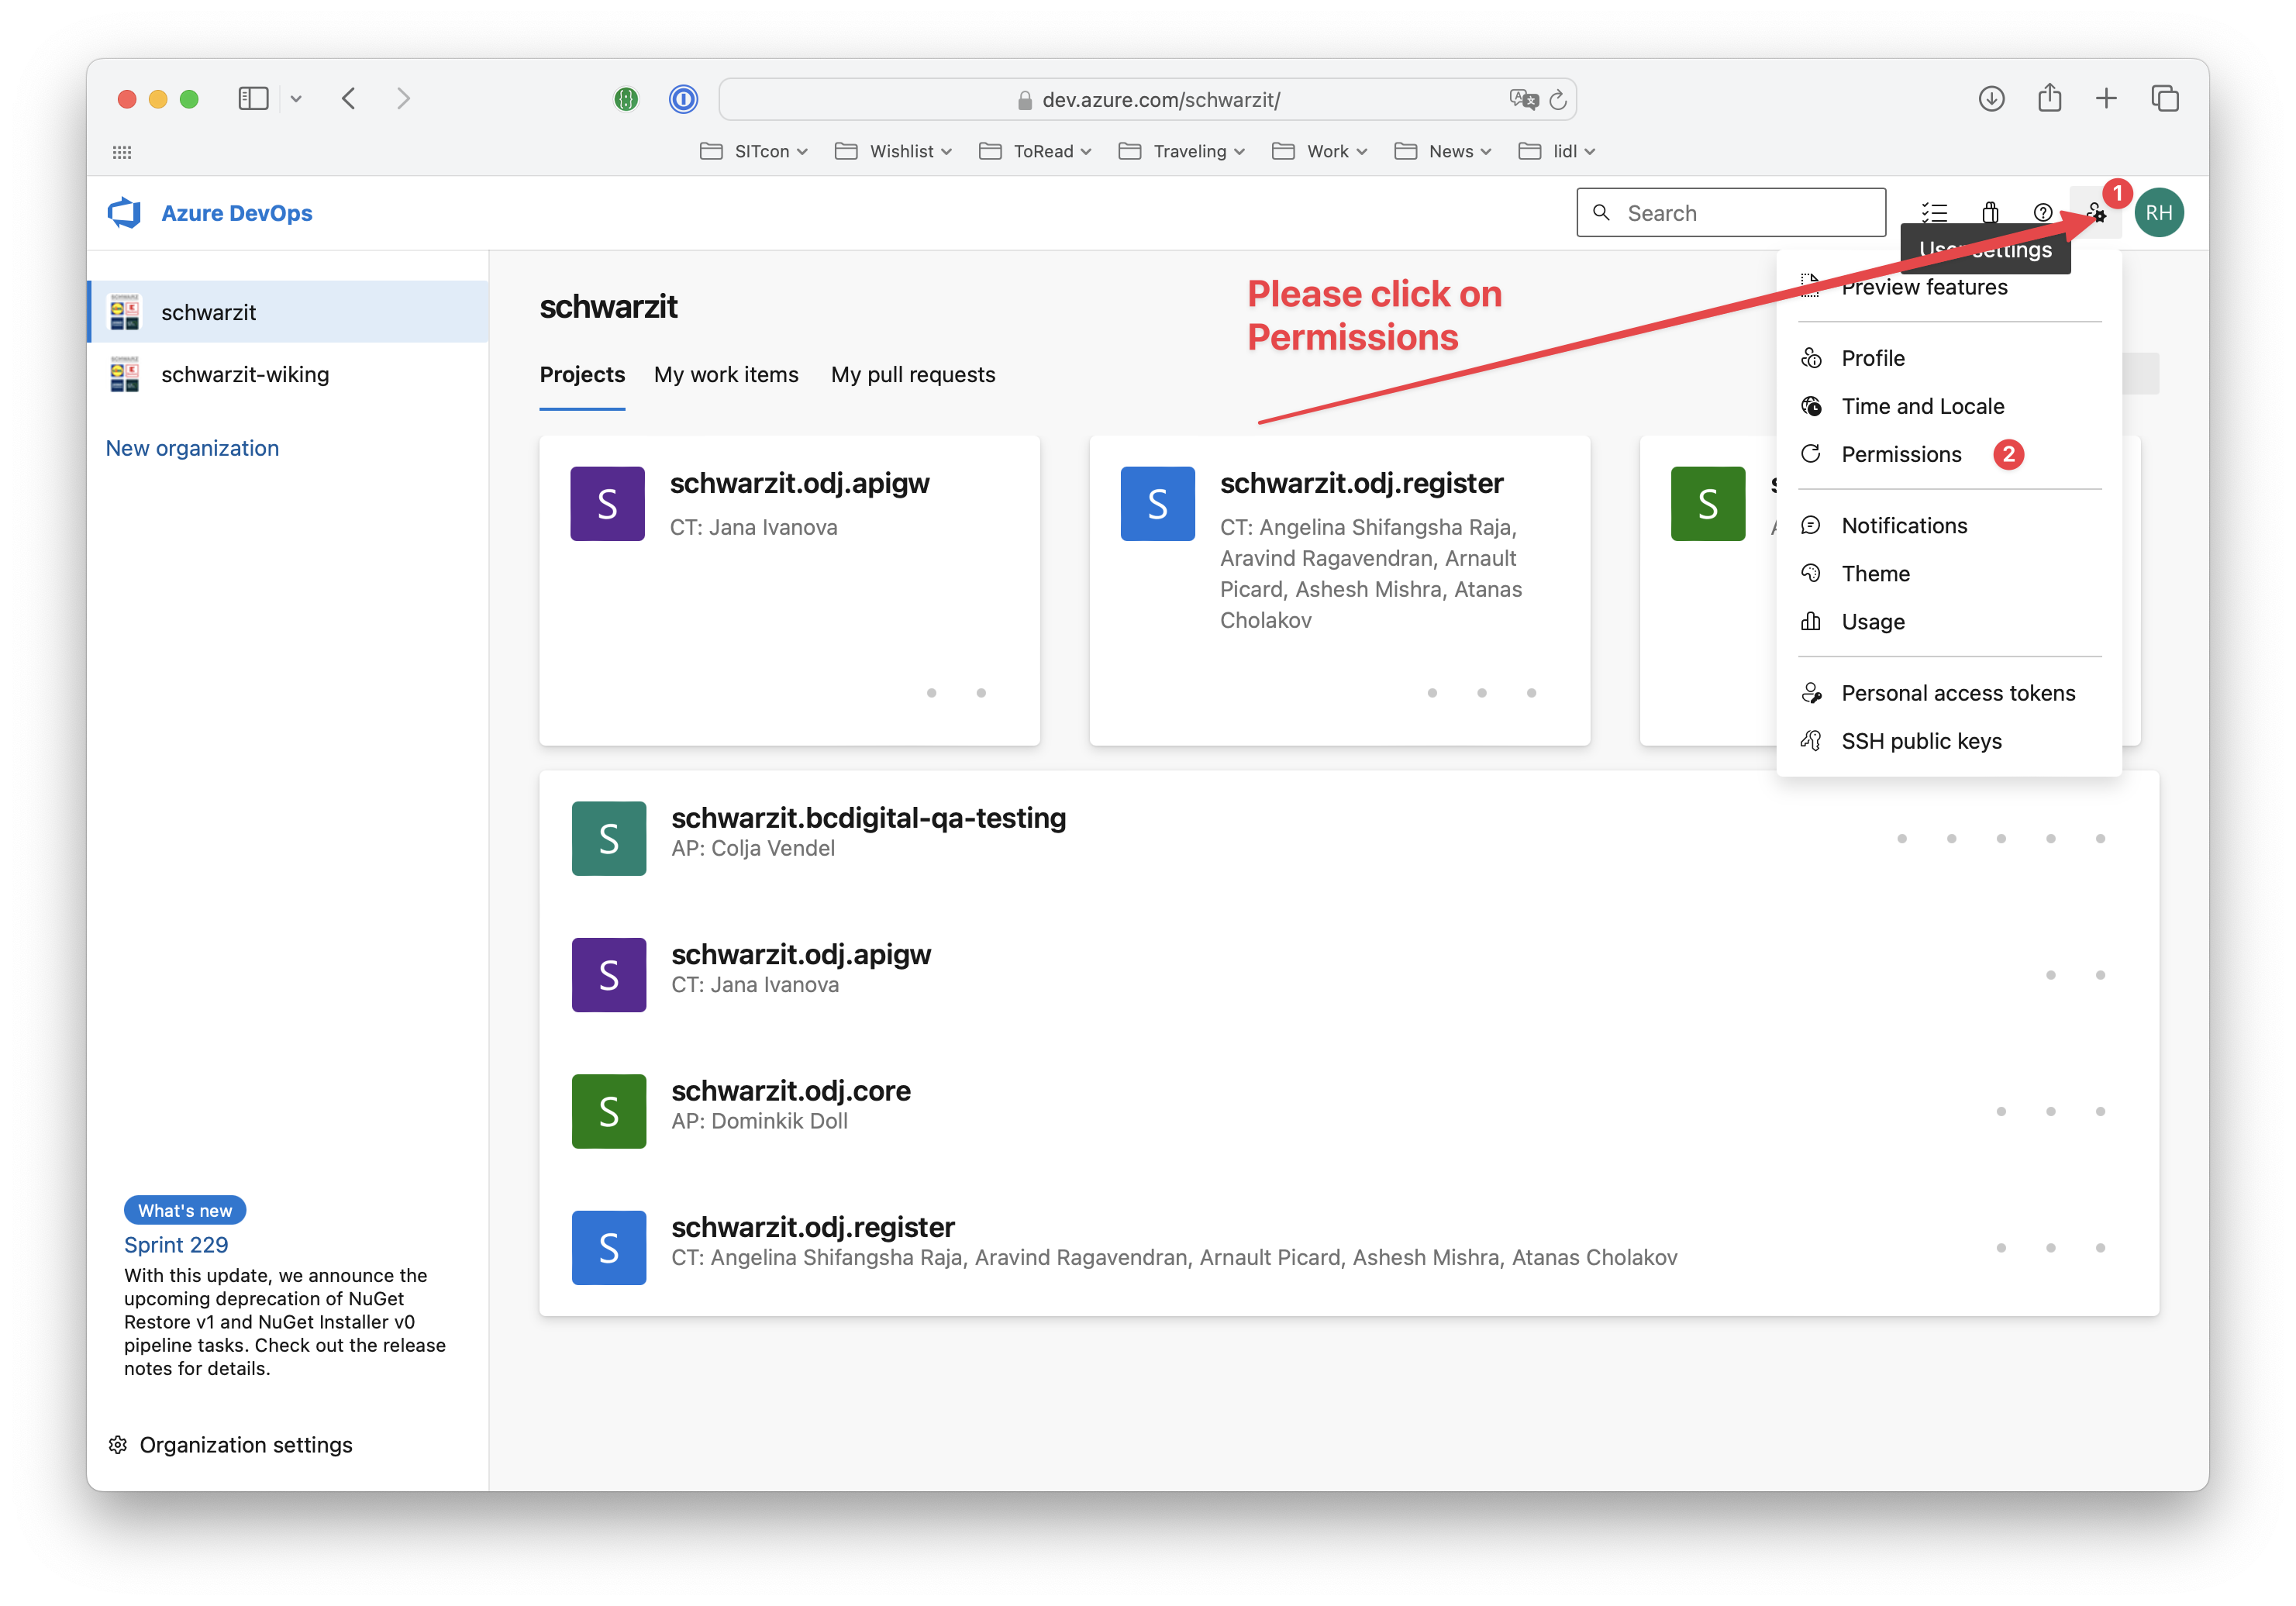Viewport: 2296px width, 1606px height.
Task: Open Organization settings at sidebar bottom
Action: 231,1445
